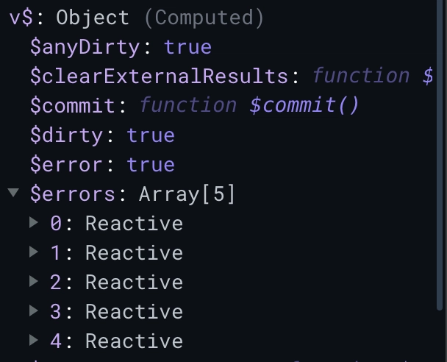Click the function $commit() value
The height and width of the screenshot is (362, 447).
coord(249,105)
